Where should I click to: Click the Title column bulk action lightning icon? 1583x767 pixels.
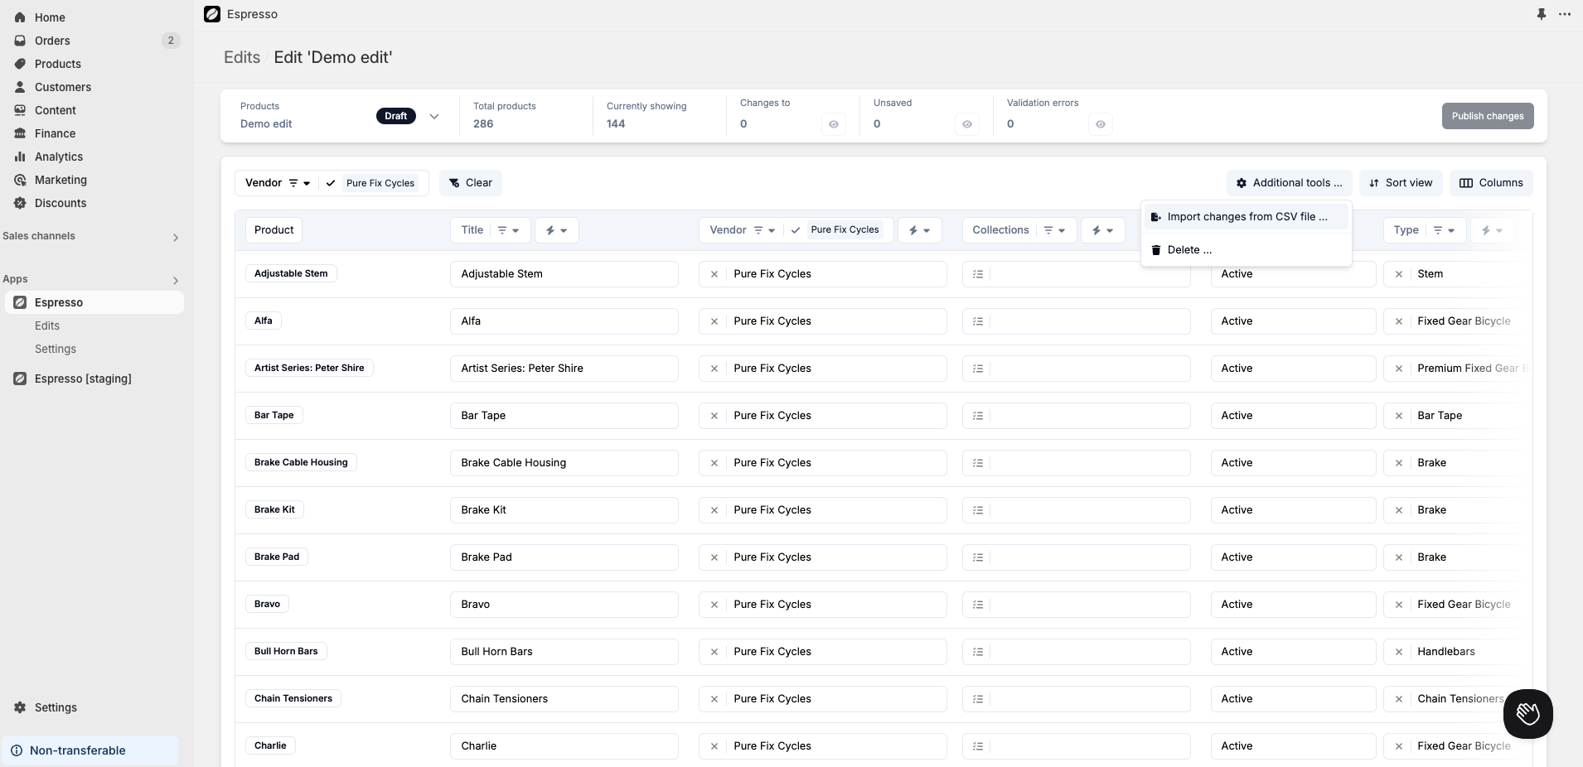(x=556, y=230)
